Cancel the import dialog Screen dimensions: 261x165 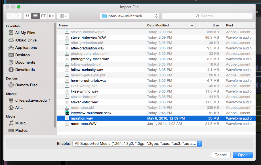click(220, 155)
